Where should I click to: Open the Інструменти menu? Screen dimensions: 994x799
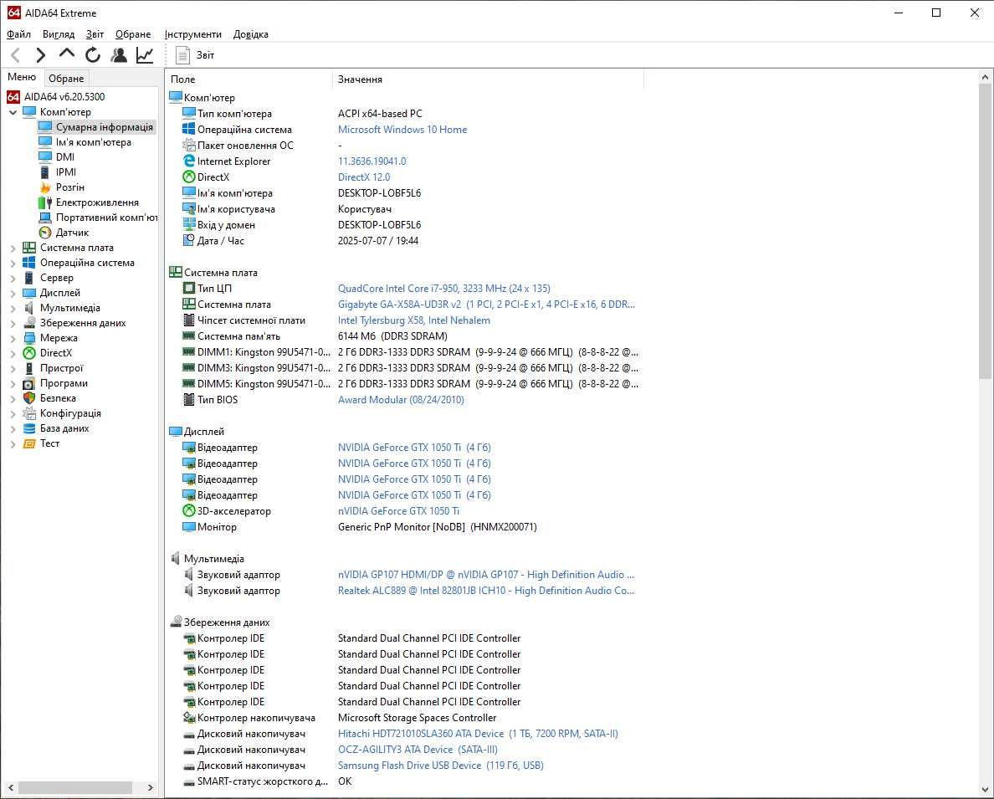[192, 34]
